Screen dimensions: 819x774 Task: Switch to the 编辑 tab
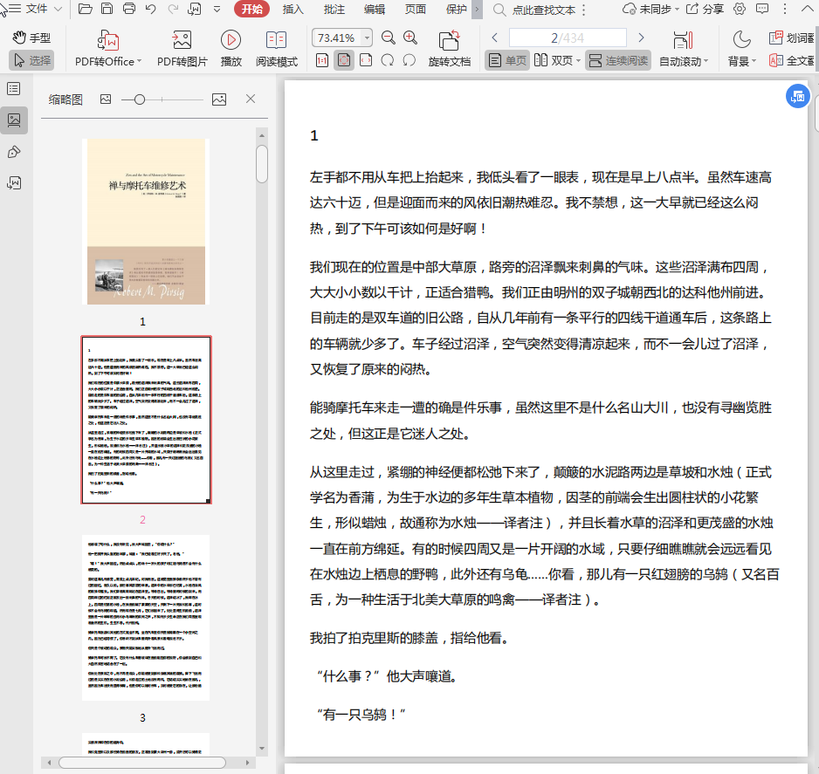pyautogui.click(x=375, y=10)
